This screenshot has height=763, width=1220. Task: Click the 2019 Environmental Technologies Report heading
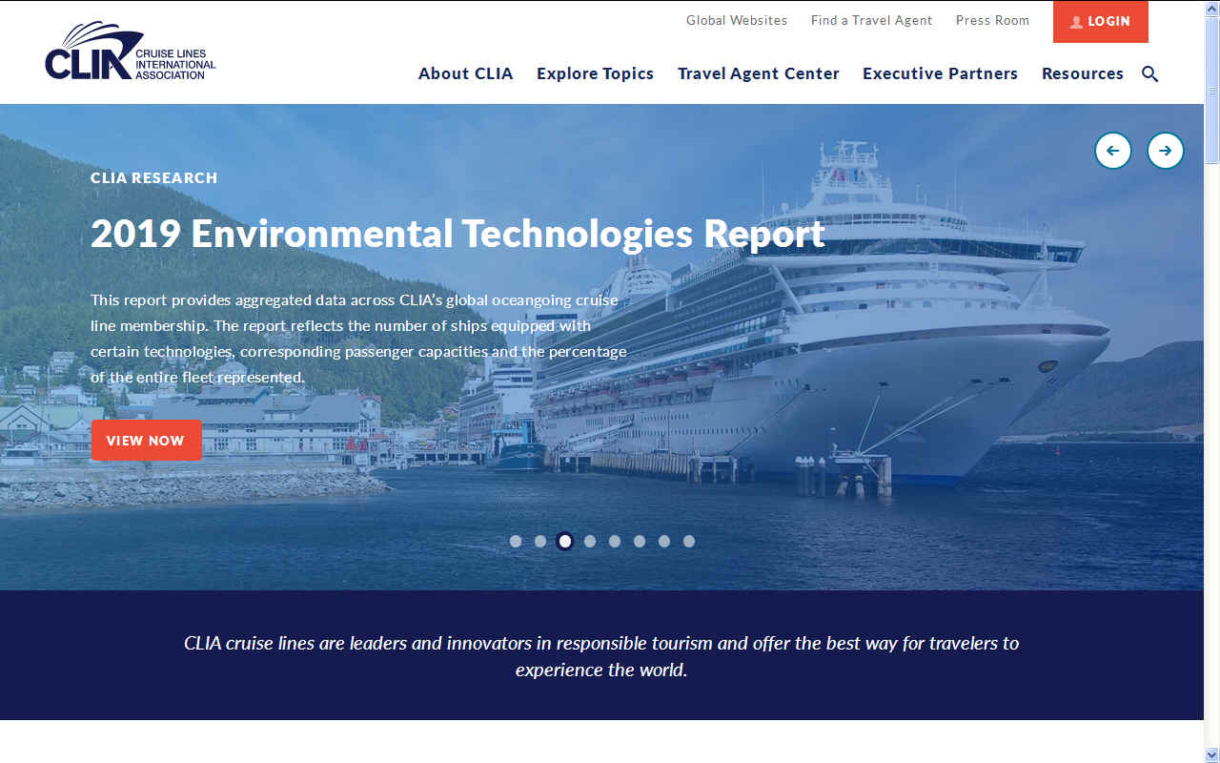click(457, 234)
